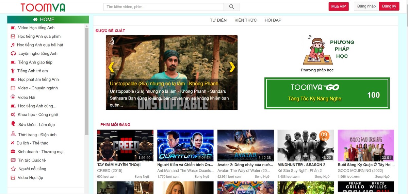
Task: Click the Đăng ký button
Action: 389,6
